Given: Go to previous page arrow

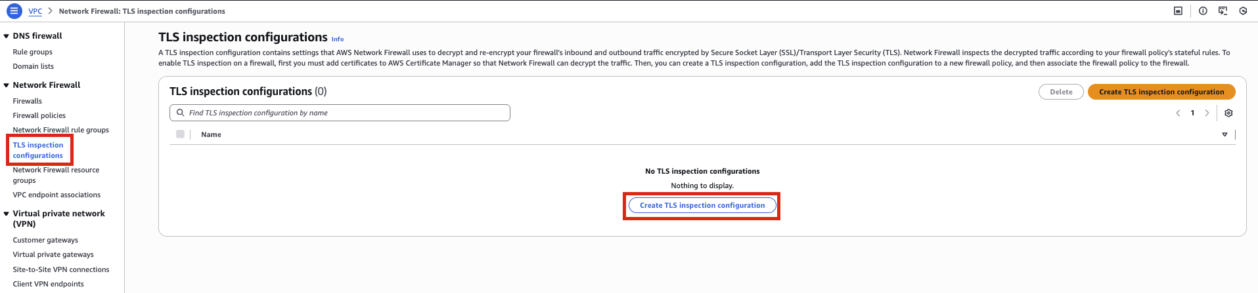Looking at the screenshot, I should tap(1178, 113).
